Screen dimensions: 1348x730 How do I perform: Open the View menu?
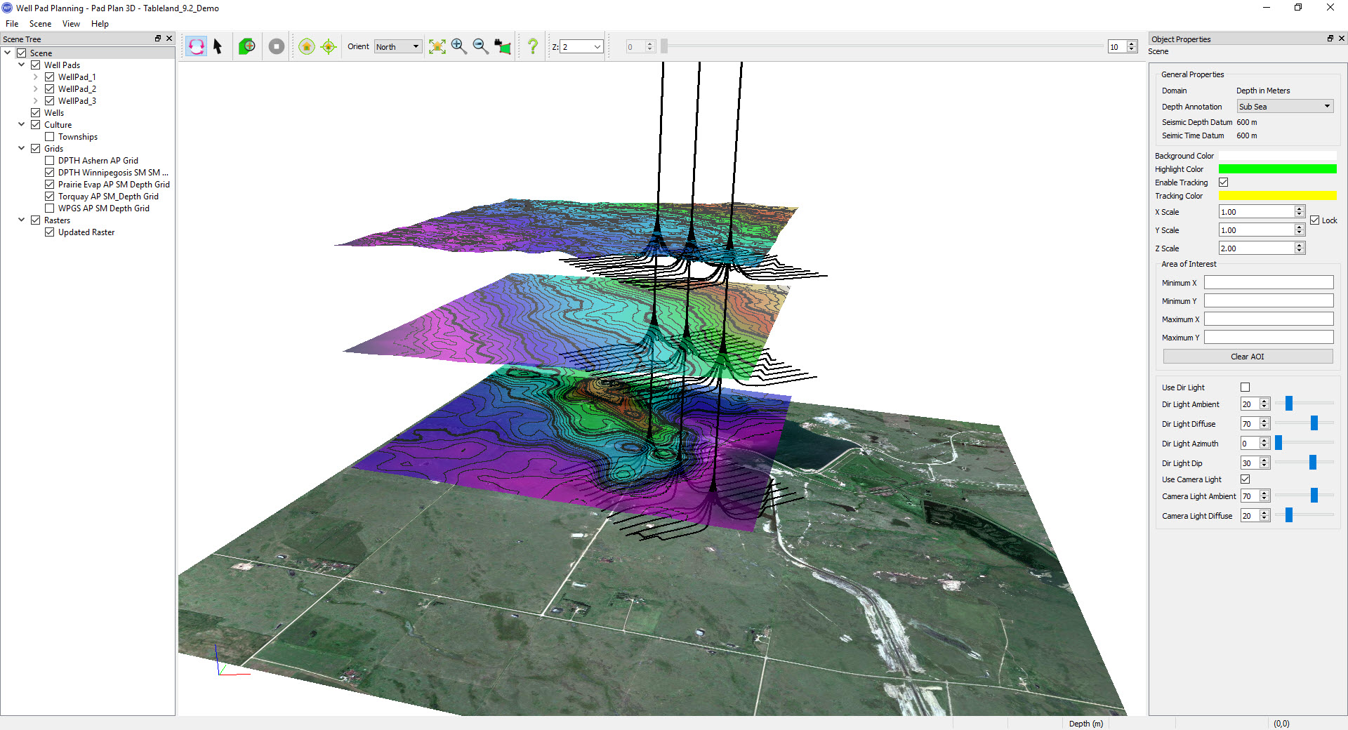[x=71, y=24]
